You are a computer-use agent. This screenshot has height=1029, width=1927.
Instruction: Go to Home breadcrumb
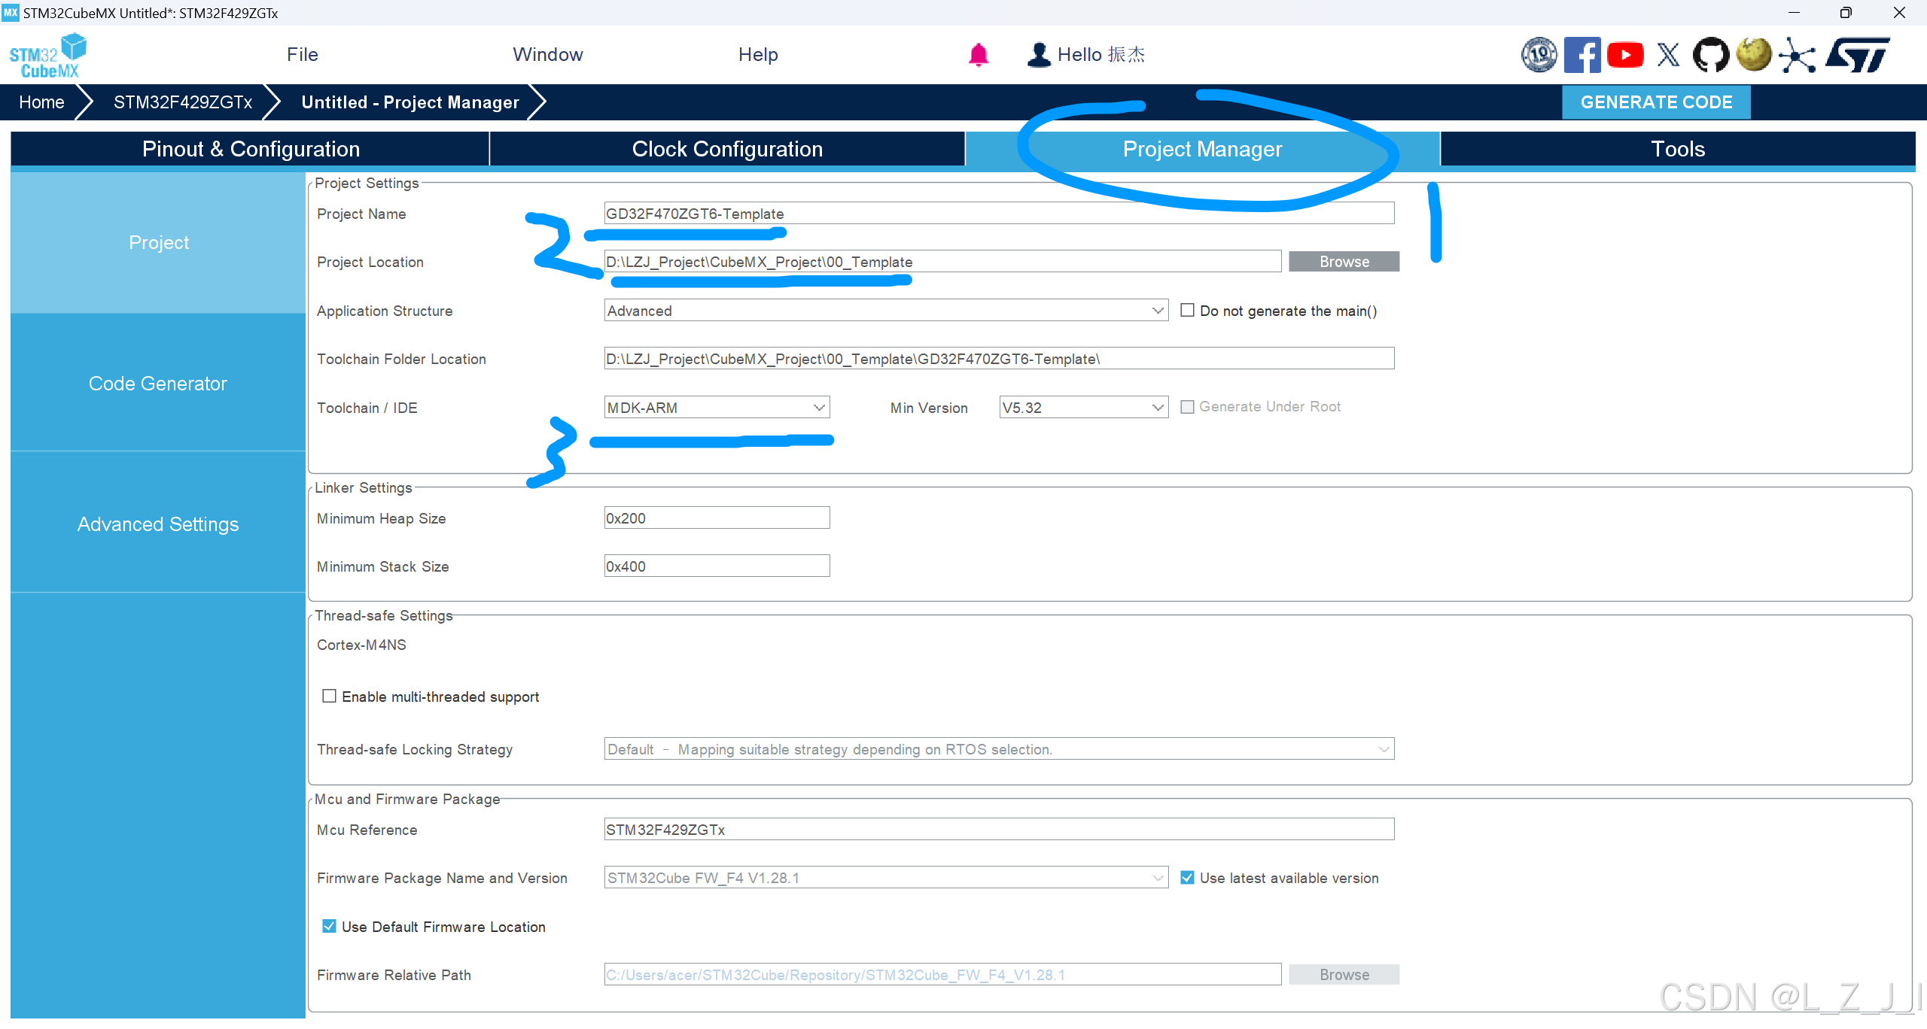click(x=41, y=102)
